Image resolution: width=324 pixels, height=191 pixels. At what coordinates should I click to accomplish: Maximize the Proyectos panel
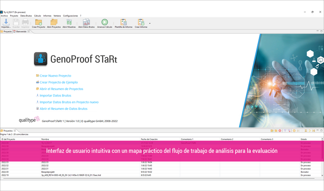coord(321,130)
